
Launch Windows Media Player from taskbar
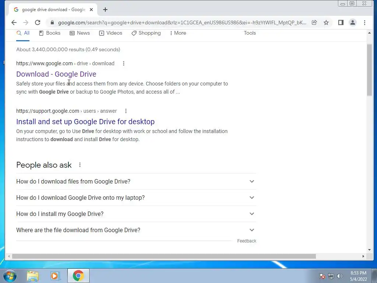pyautogui.click(x=54, y=276)
